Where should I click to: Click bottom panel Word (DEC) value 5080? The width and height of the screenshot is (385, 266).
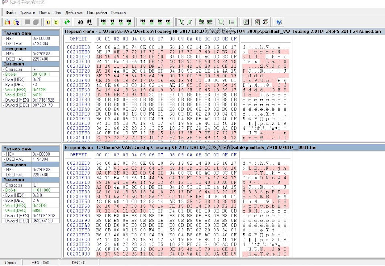[45, 211]
